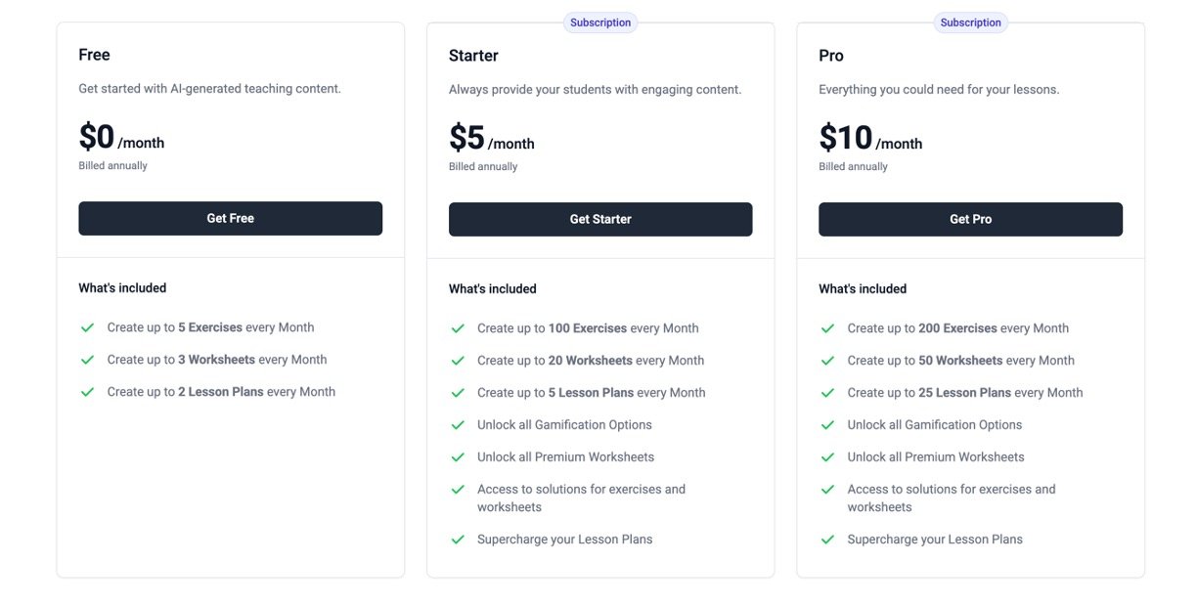Click checkmark beside 50 Worksheets in Pro
Image resolution: width=1197 pixels, height=606 pixels.
827,362
